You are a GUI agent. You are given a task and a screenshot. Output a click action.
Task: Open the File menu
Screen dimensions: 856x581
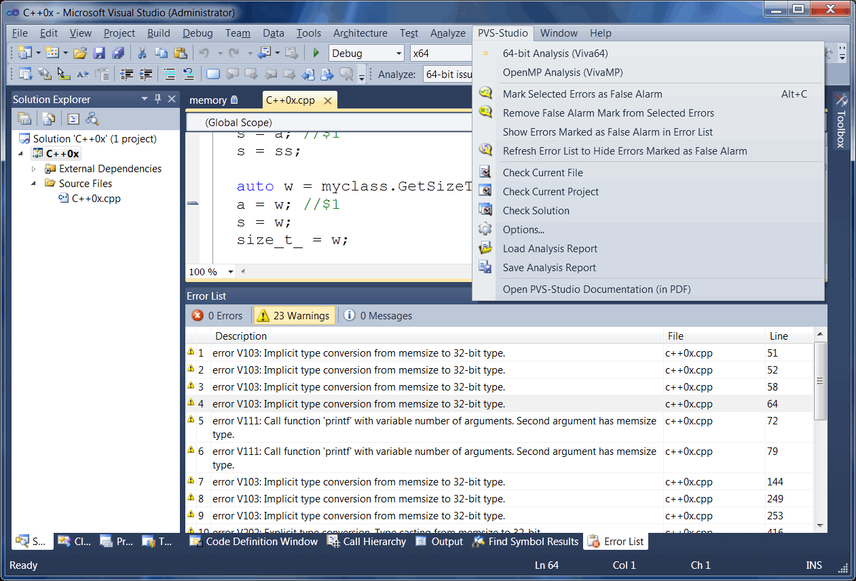click(x=20, y=33)
